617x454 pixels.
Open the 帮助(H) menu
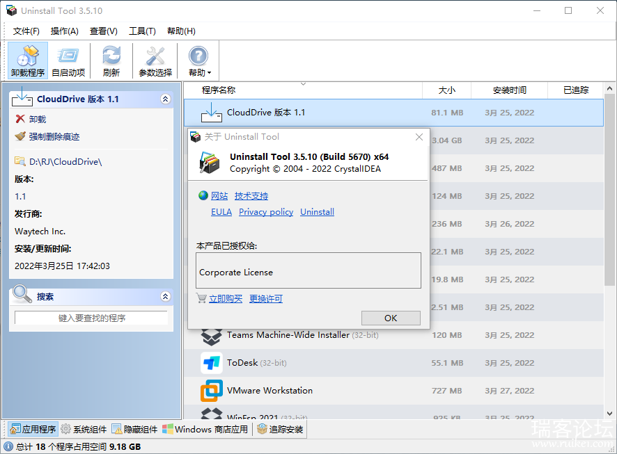[181, 31]
